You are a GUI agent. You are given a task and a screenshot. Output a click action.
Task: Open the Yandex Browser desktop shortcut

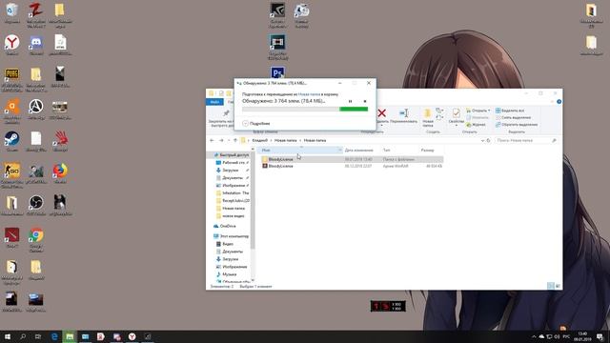[12, 45]
